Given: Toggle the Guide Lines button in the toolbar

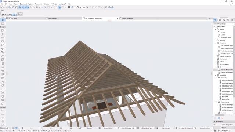Looking at the screenshot, I should coord(20,7).
